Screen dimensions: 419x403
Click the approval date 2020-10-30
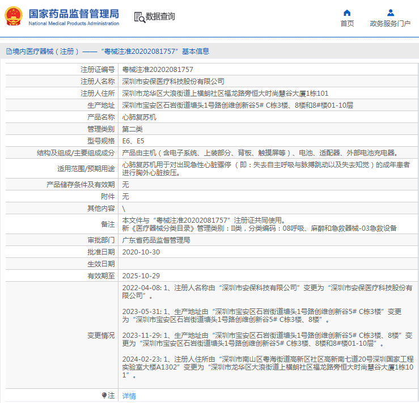pyautogui.click(x=141, y=252)
